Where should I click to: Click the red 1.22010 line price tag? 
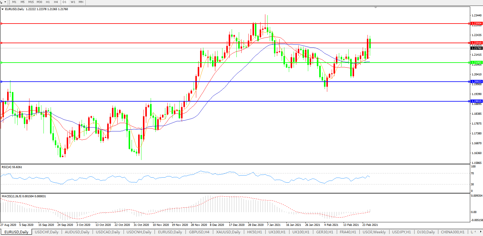(476, 43)
